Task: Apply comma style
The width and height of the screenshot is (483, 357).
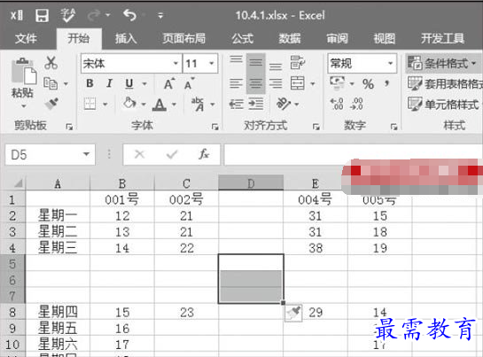Action: tap(387, 83)
